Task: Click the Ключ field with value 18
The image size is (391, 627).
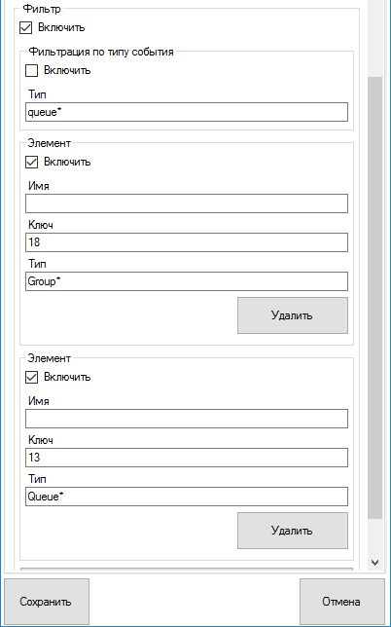Action: (x=187, y=242)
